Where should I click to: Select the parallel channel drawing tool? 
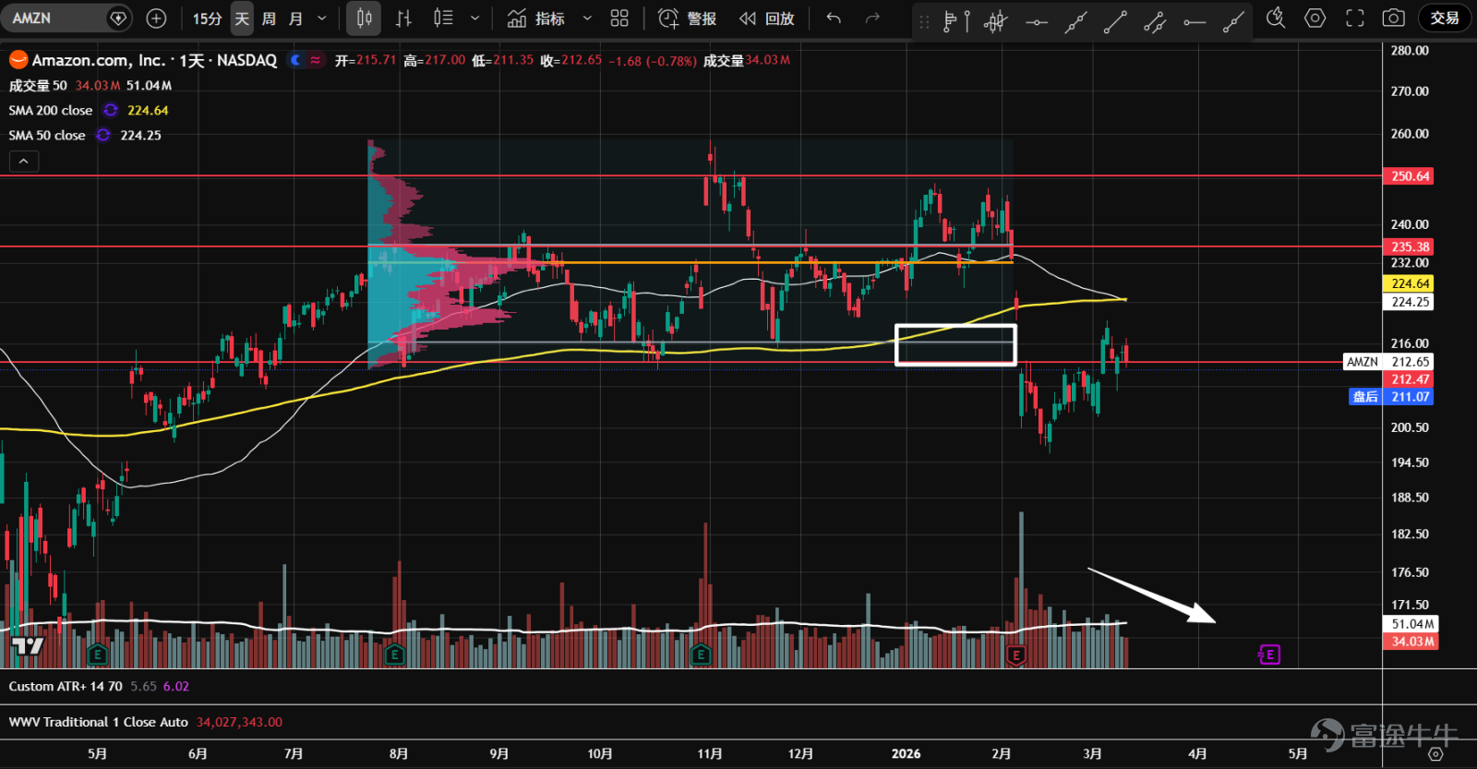pos(1155,21)
